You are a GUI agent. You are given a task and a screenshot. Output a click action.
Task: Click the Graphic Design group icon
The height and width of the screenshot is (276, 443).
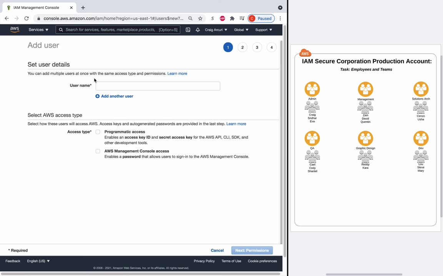[366, 138]
